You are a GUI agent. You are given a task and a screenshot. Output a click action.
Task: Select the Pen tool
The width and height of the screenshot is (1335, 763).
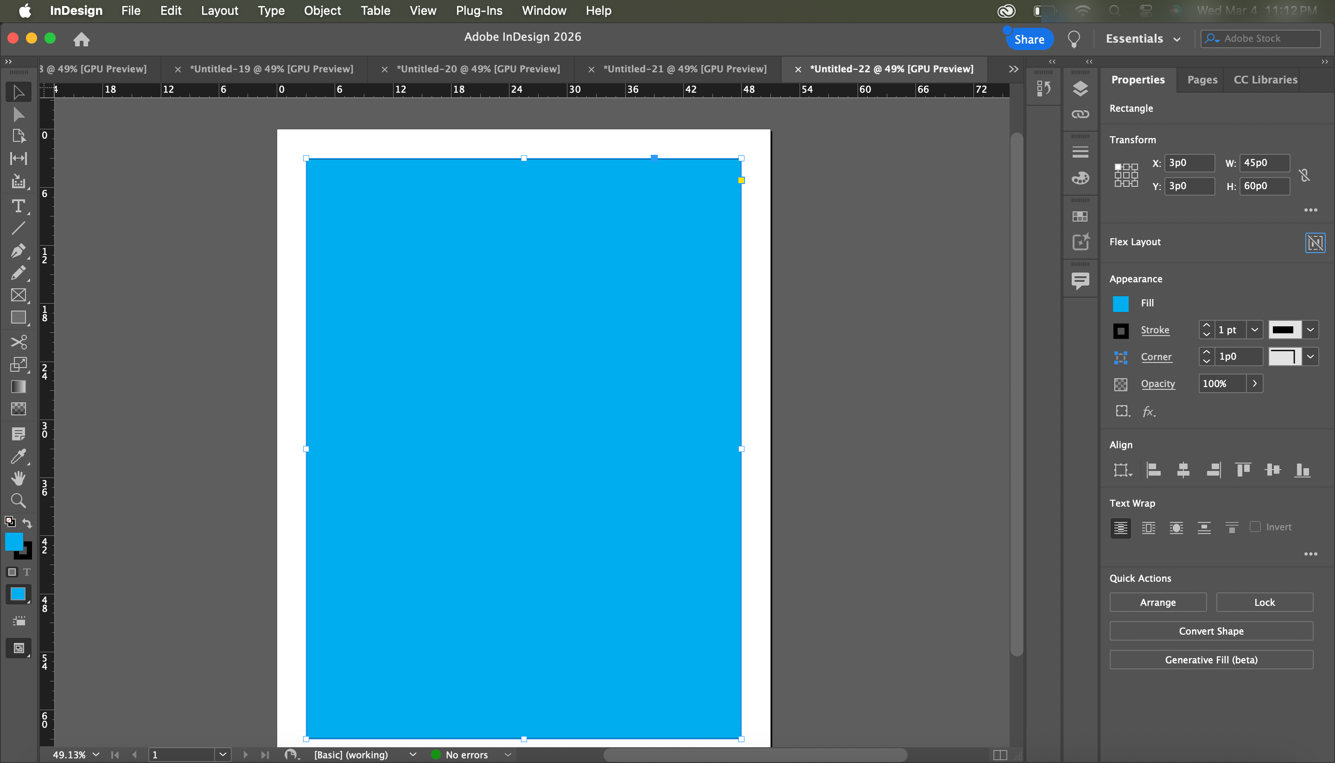click(19, 250)
